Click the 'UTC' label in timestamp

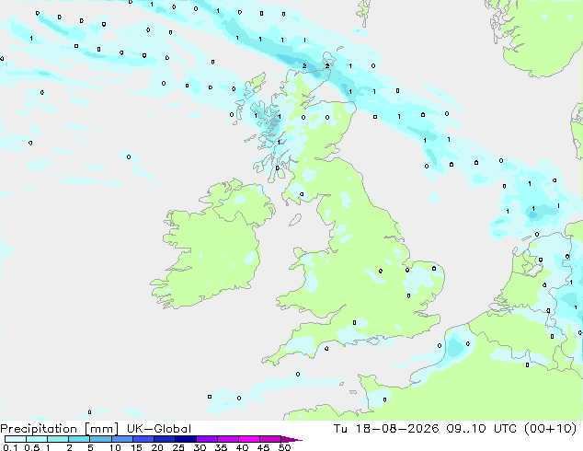pos(505,429)
